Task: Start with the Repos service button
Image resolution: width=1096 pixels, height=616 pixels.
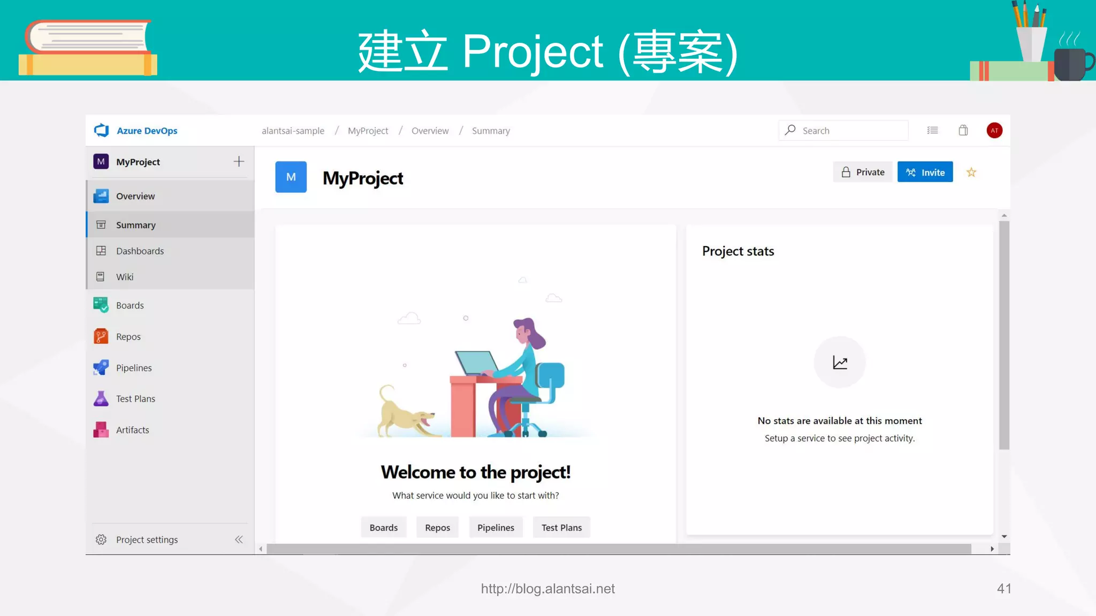Action: click(x=437, y=527)
